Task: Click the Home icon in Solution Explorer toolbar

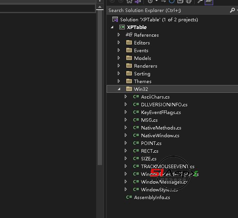Action: pos(129,2)
